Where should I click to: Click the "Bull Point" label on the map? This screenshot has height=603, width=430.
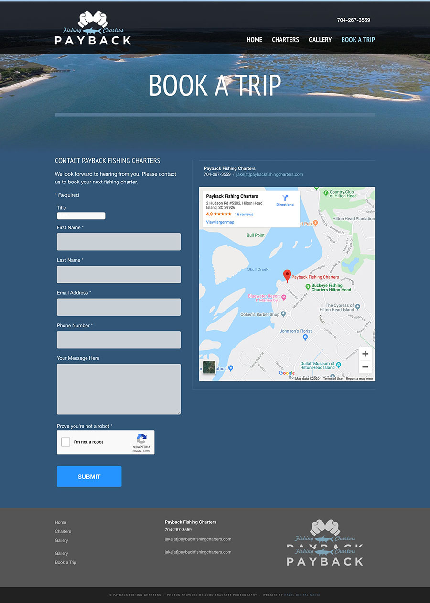coord(256,235)
